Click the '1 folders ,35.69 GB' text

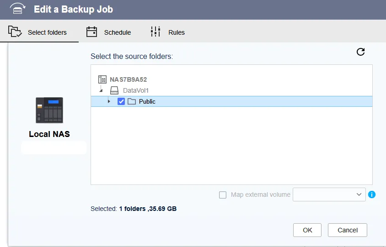(148, 209)
